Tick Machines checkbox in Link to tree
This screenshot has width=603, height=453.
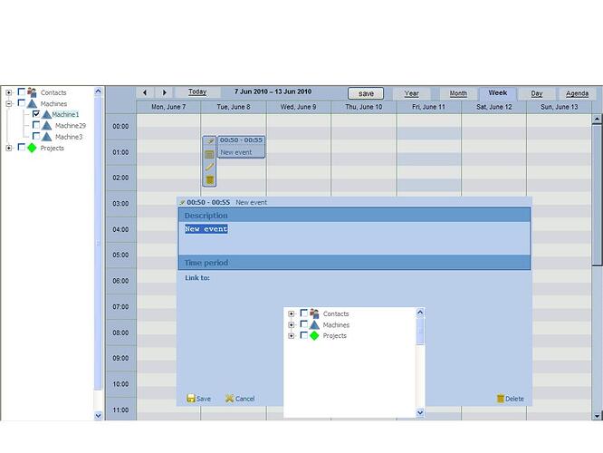click(304, 324)
